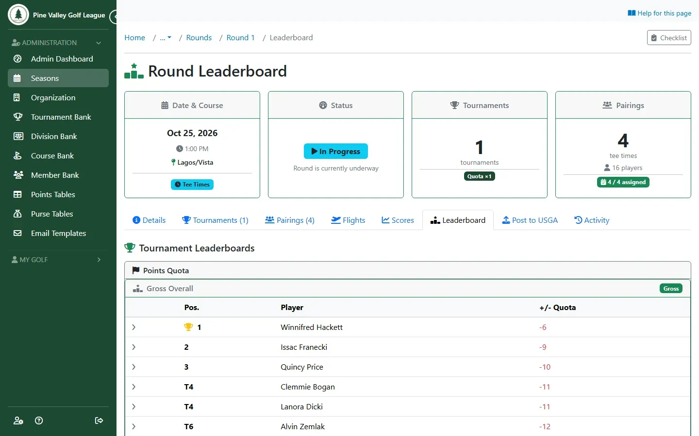Click the Pine Valley Golf League logo
The height and width of the screenshot is (436, 699).
click(x=18, y=15)
